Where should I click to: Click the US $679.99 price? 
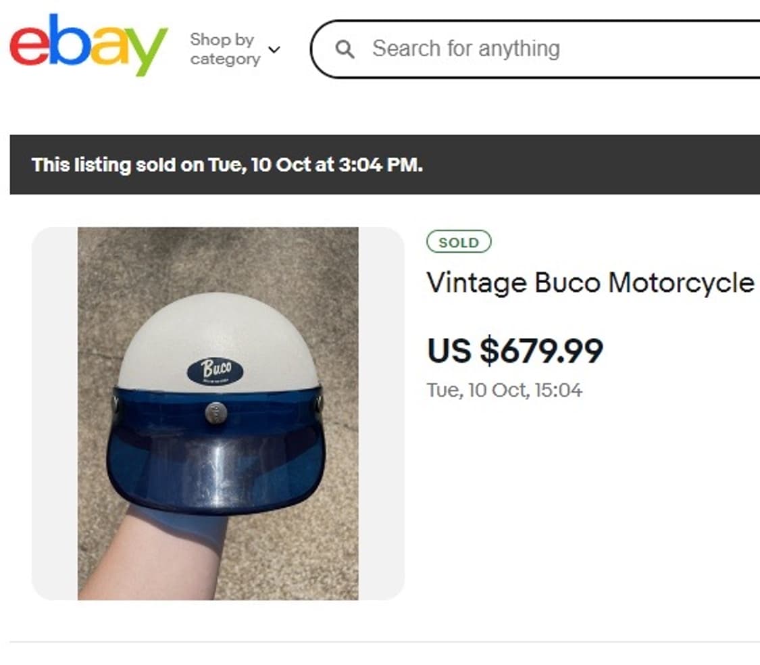pos(515,350)
